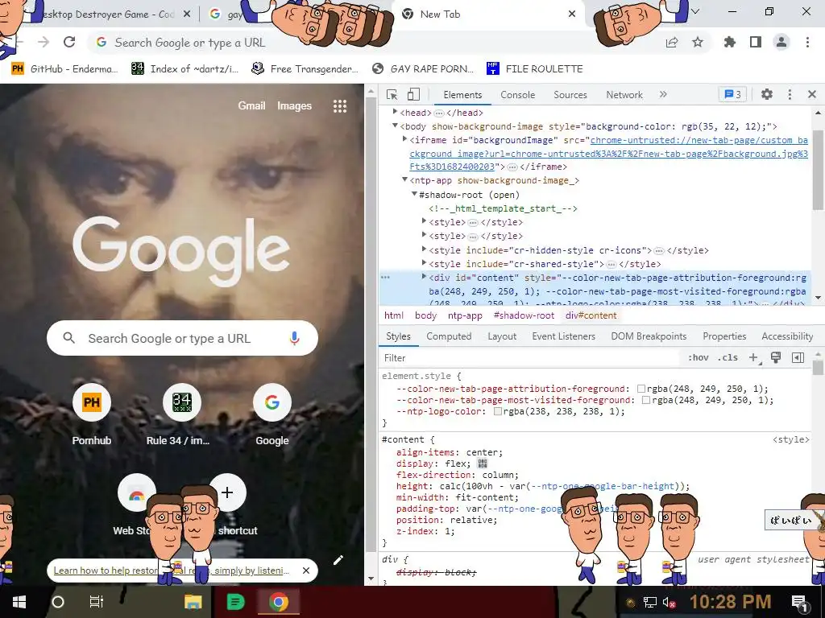
Task: Open the DOM Breakpoints tab
Action: click(x=649, y=336)
